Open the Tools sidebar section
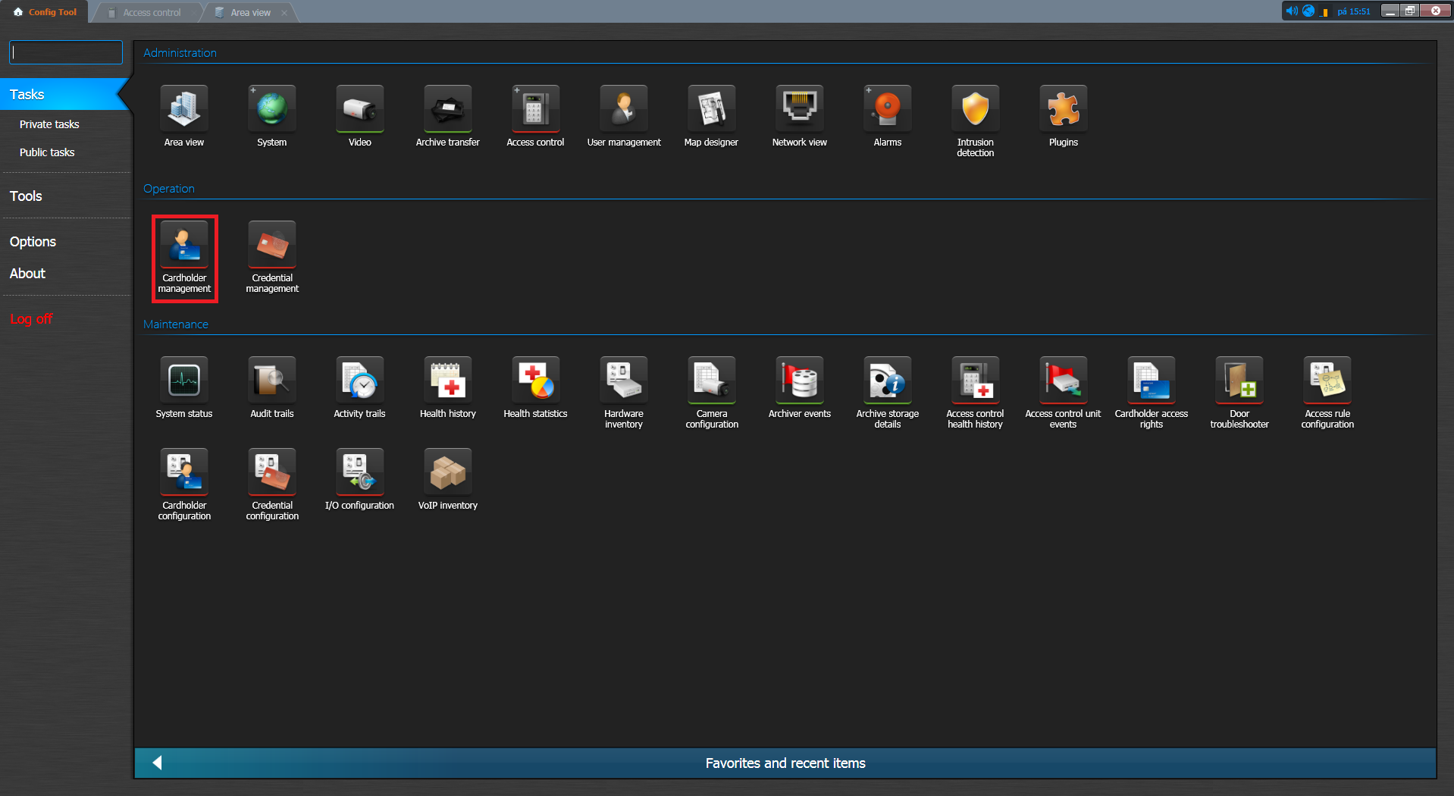Image resolution: width=1454 pixels, height=796 pixels. pyautogui.click(x=26, y=196)
